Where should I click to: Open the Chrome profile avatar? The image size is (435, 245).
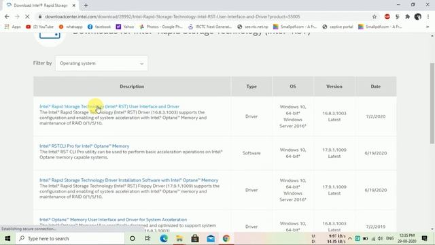click(417, 16)
